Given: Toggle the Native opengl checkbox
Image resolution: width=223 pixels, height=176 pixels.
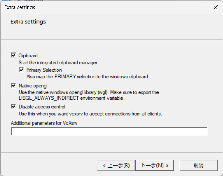Looking at the screenshot, I should click(14, 85).
